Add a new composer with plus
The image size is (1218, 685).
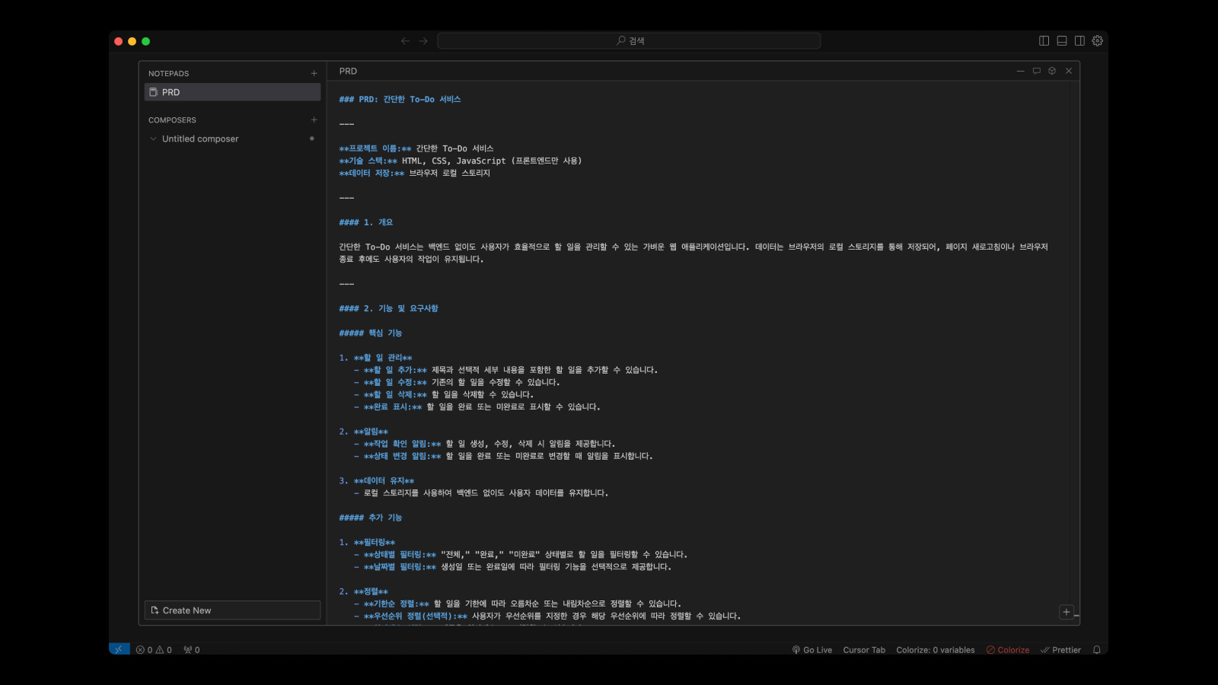click(x=314, y=120)
